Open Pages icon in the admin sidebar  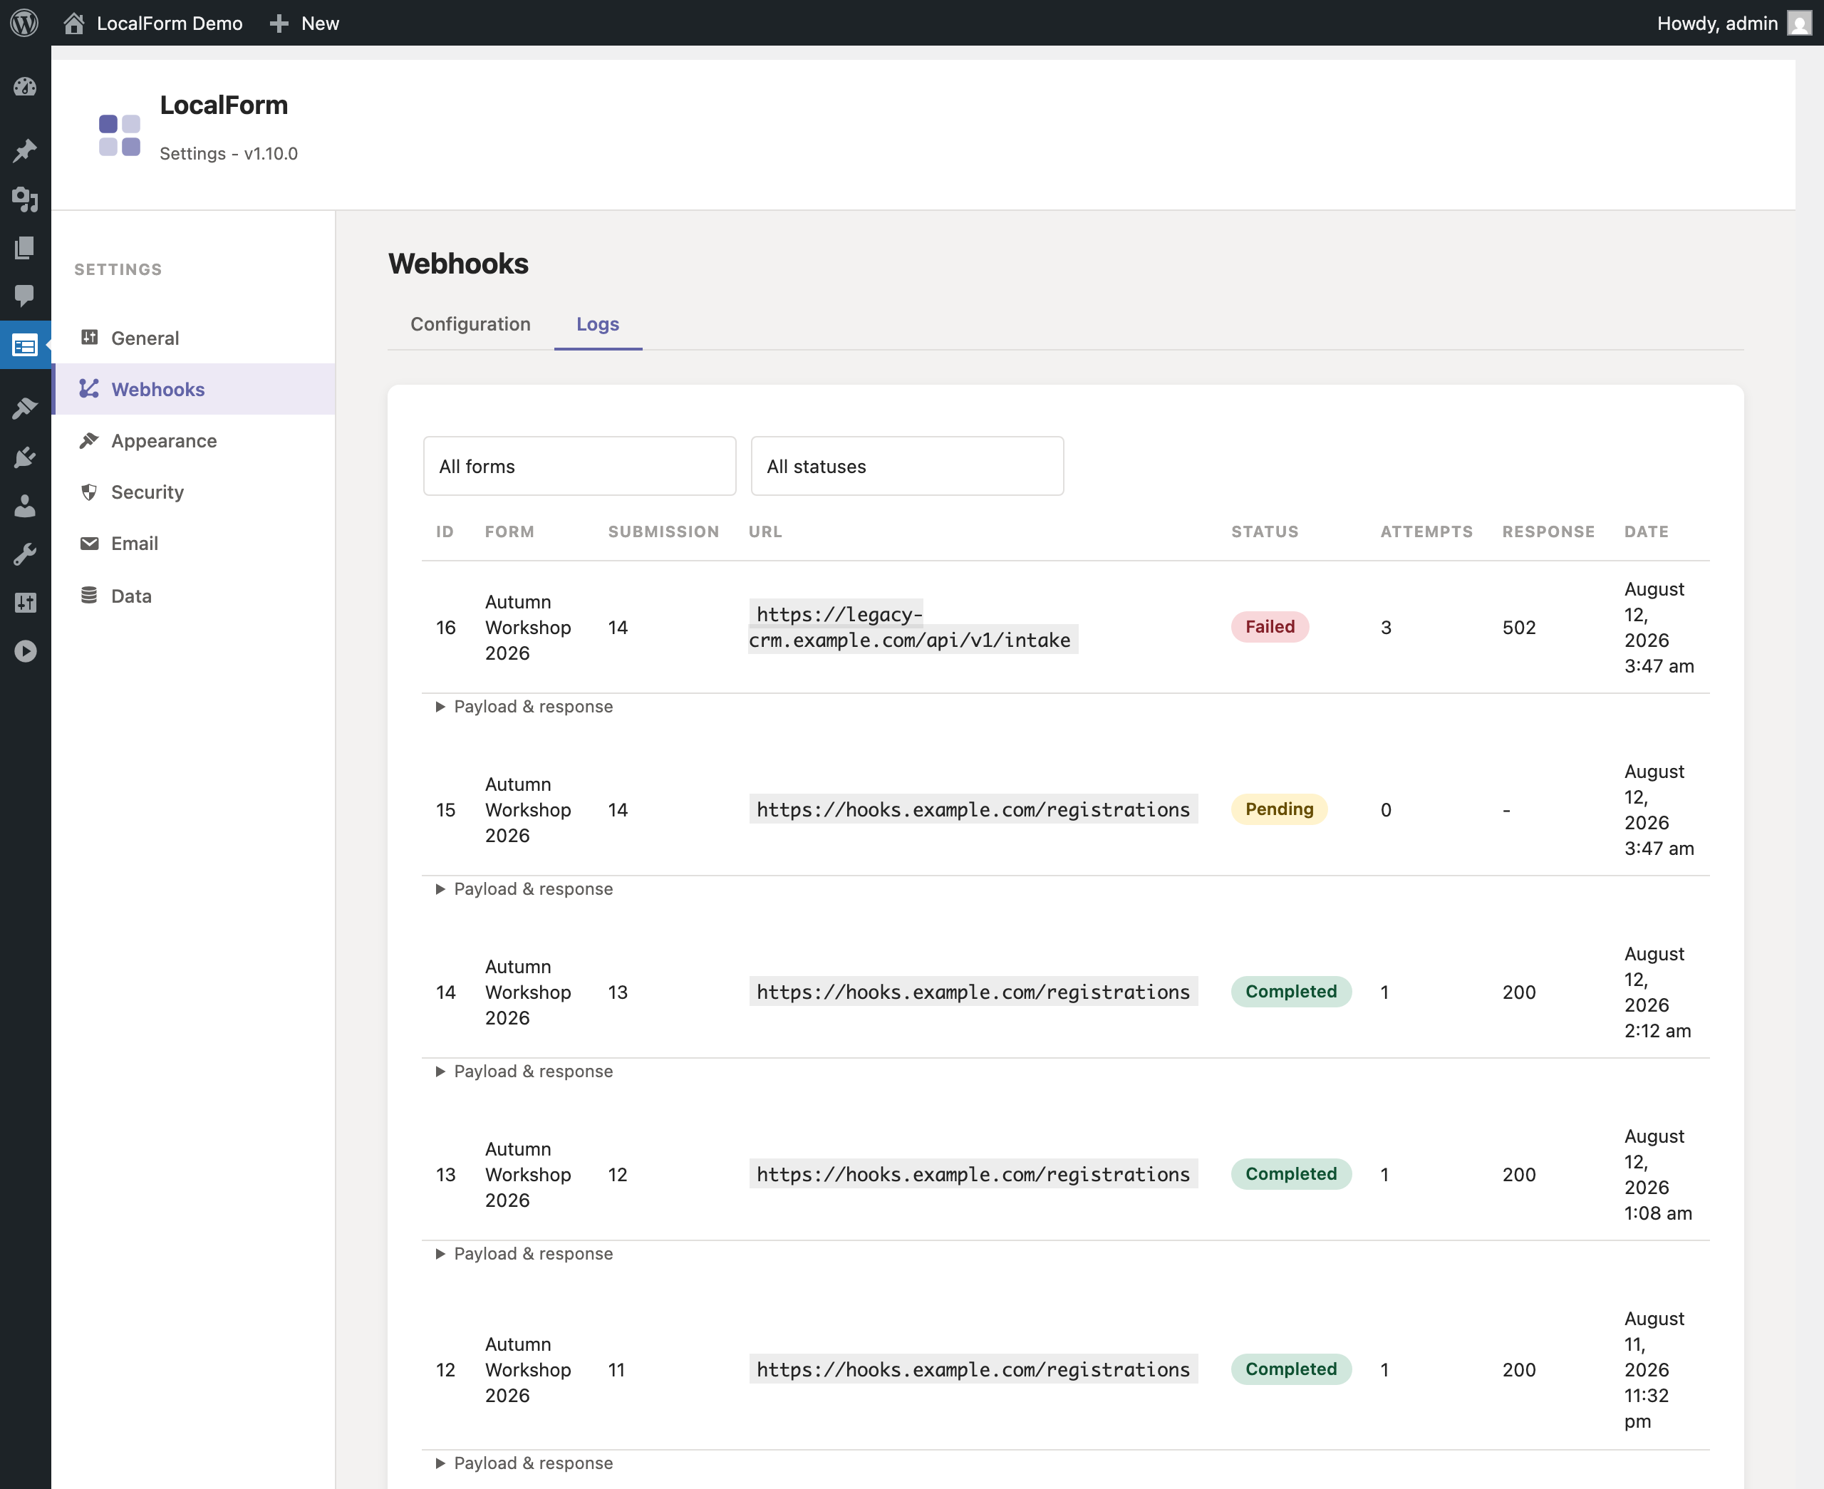[25, 248]
